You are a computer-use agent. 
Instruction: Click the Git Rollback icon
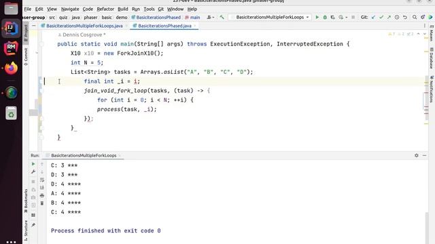pos(405,17)
